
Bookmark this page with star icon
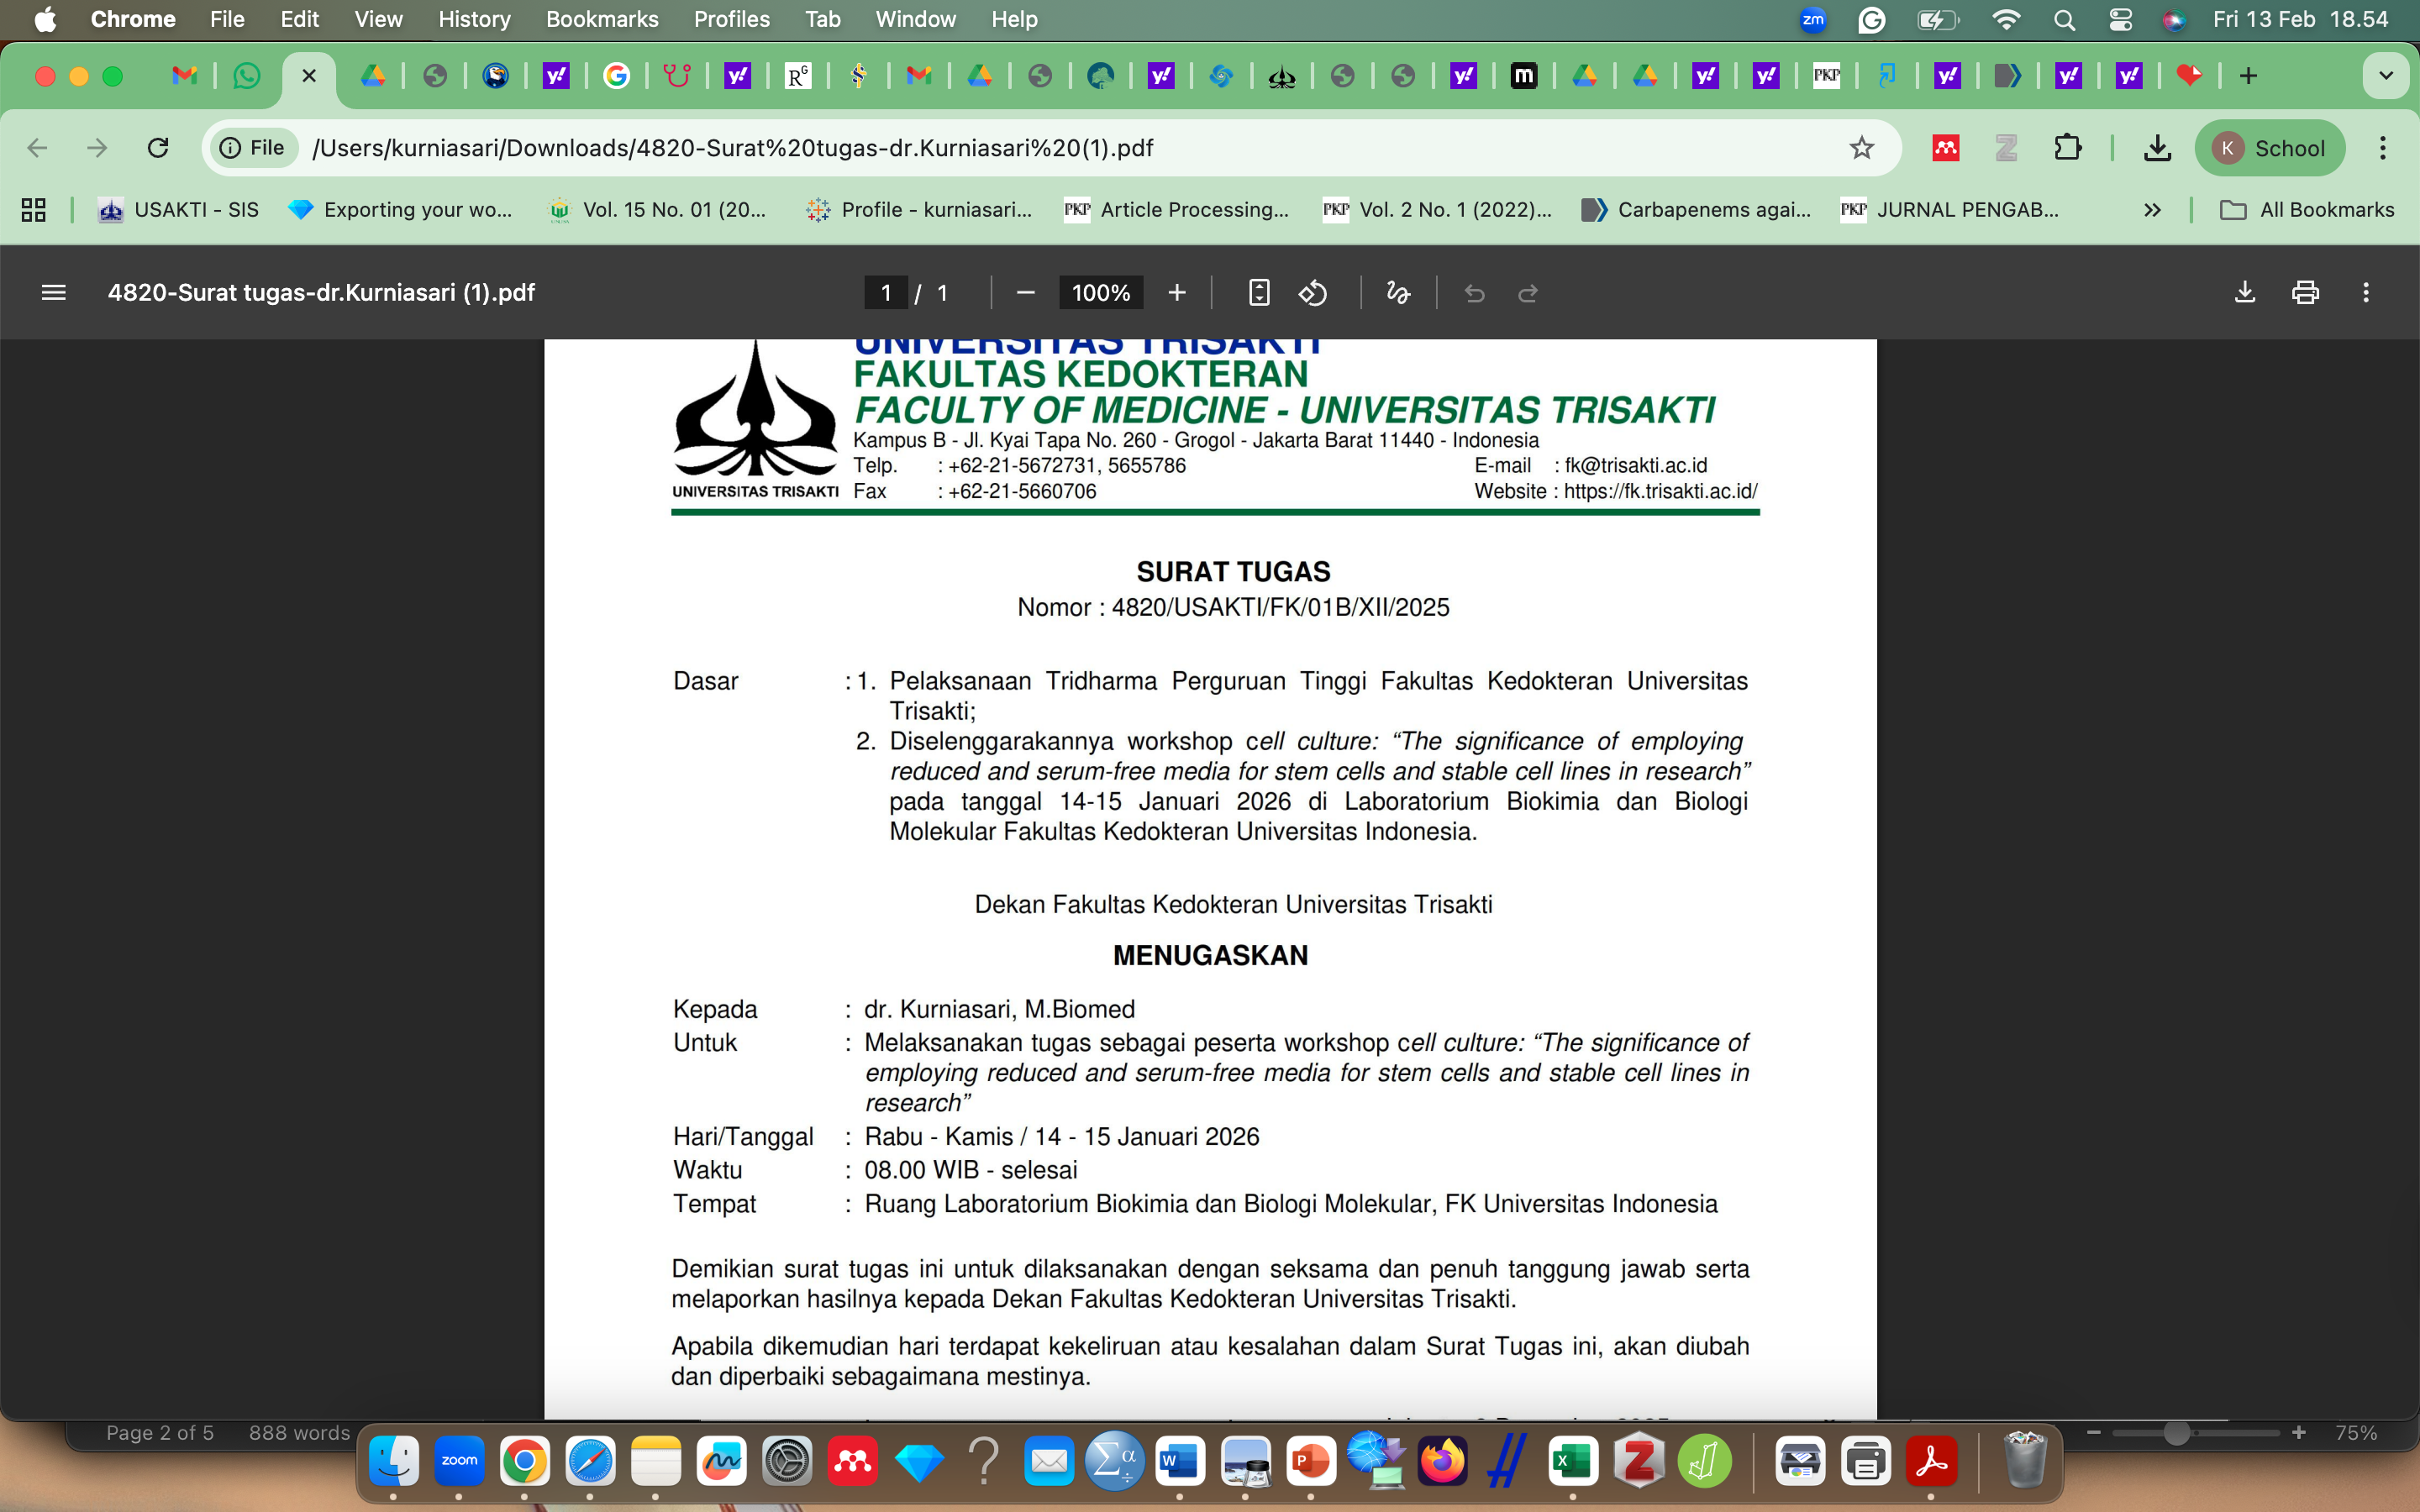(x=1861, y=148)
